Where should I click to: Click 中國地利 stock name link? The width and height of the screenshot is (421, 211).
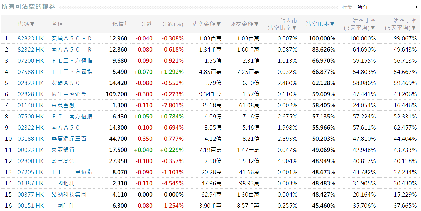[x=63, y=183]
